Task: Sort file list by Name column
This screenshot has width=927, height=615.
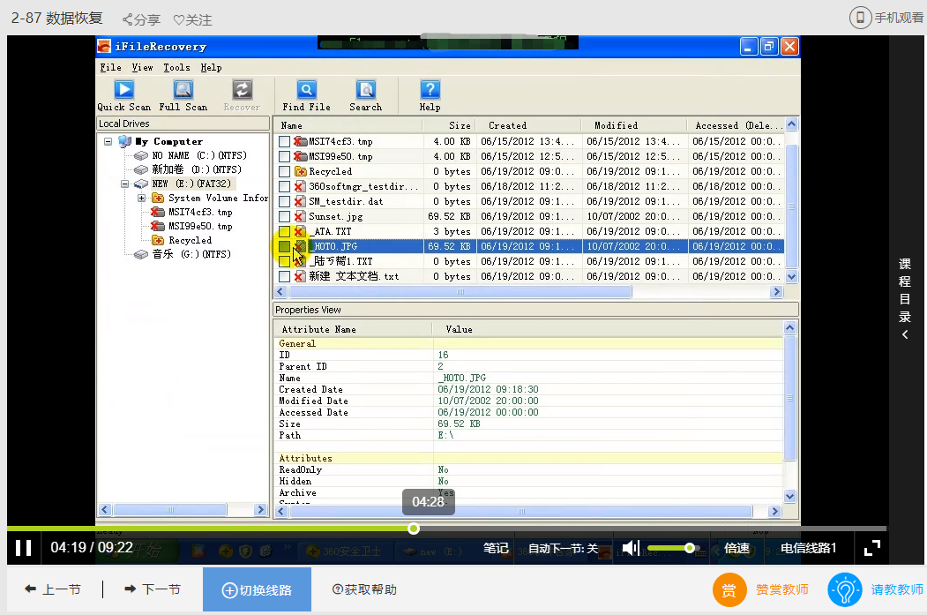Action: (348, 125)
